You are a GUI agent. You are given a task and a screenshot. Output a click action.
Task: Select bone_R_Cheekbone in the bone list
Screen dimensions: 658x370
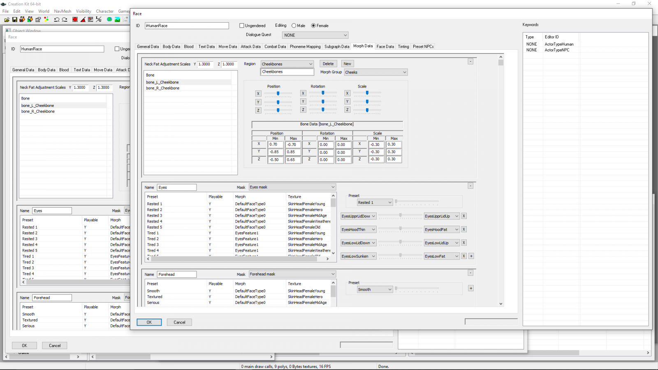pyautogui.click(x=163, y=88)
